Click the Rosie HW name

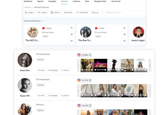point(25,96)
